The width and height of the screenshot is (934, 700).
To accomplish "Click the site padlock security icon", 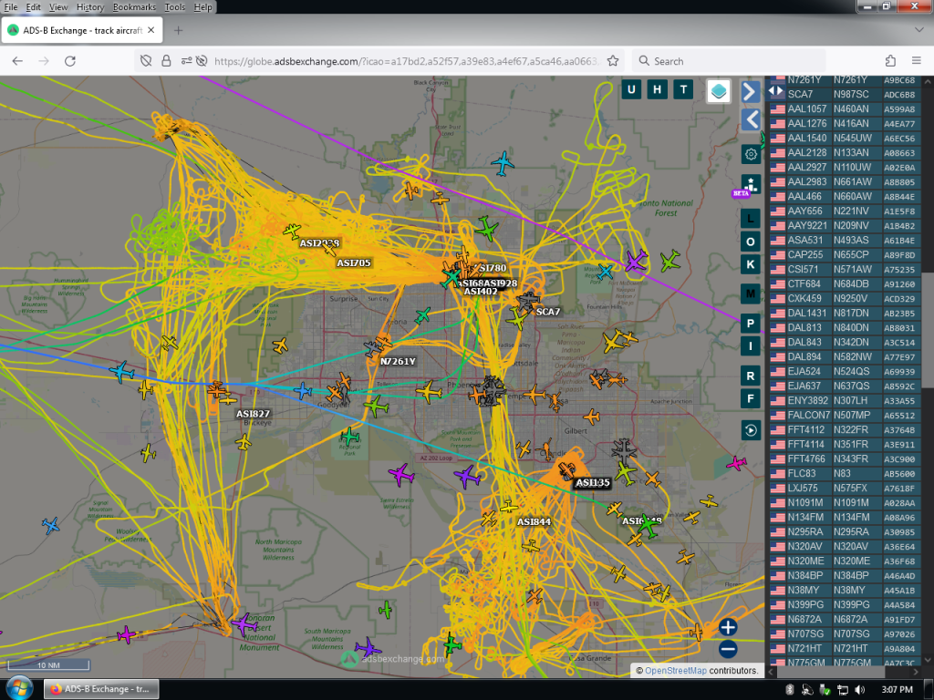I will coord(166,61).
